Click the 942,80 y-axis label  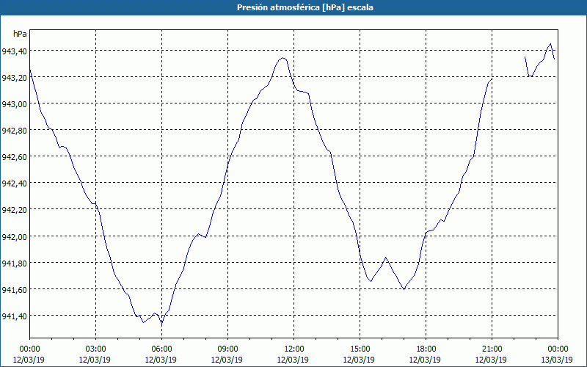point(14,131)
